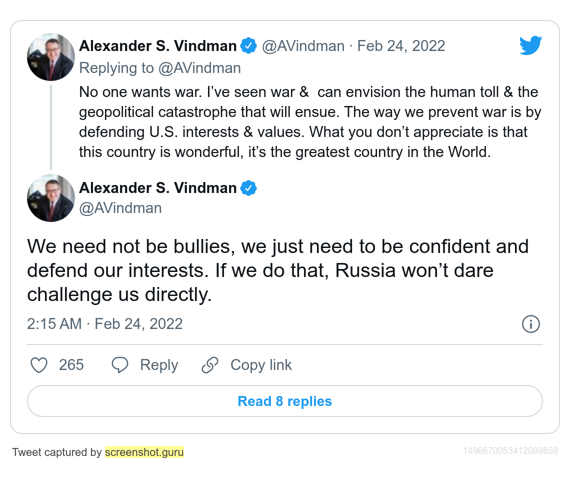The width and height of the screenshot is (570, 480).
Task: Click the heart like icon
Action: click(x=39, y=365)
